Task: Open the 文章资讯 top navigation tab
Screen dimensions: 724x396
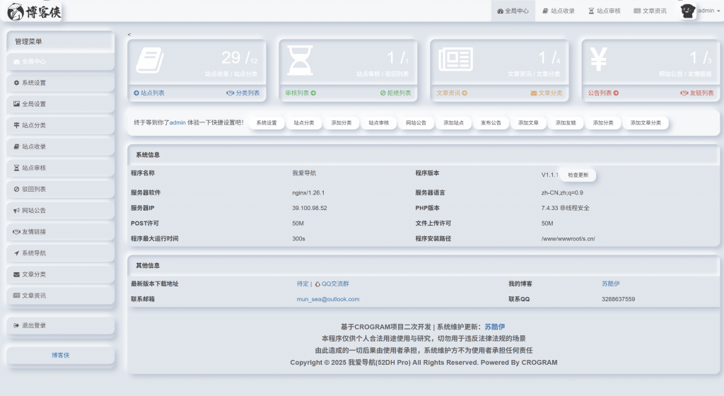Action: click(650, 11)
